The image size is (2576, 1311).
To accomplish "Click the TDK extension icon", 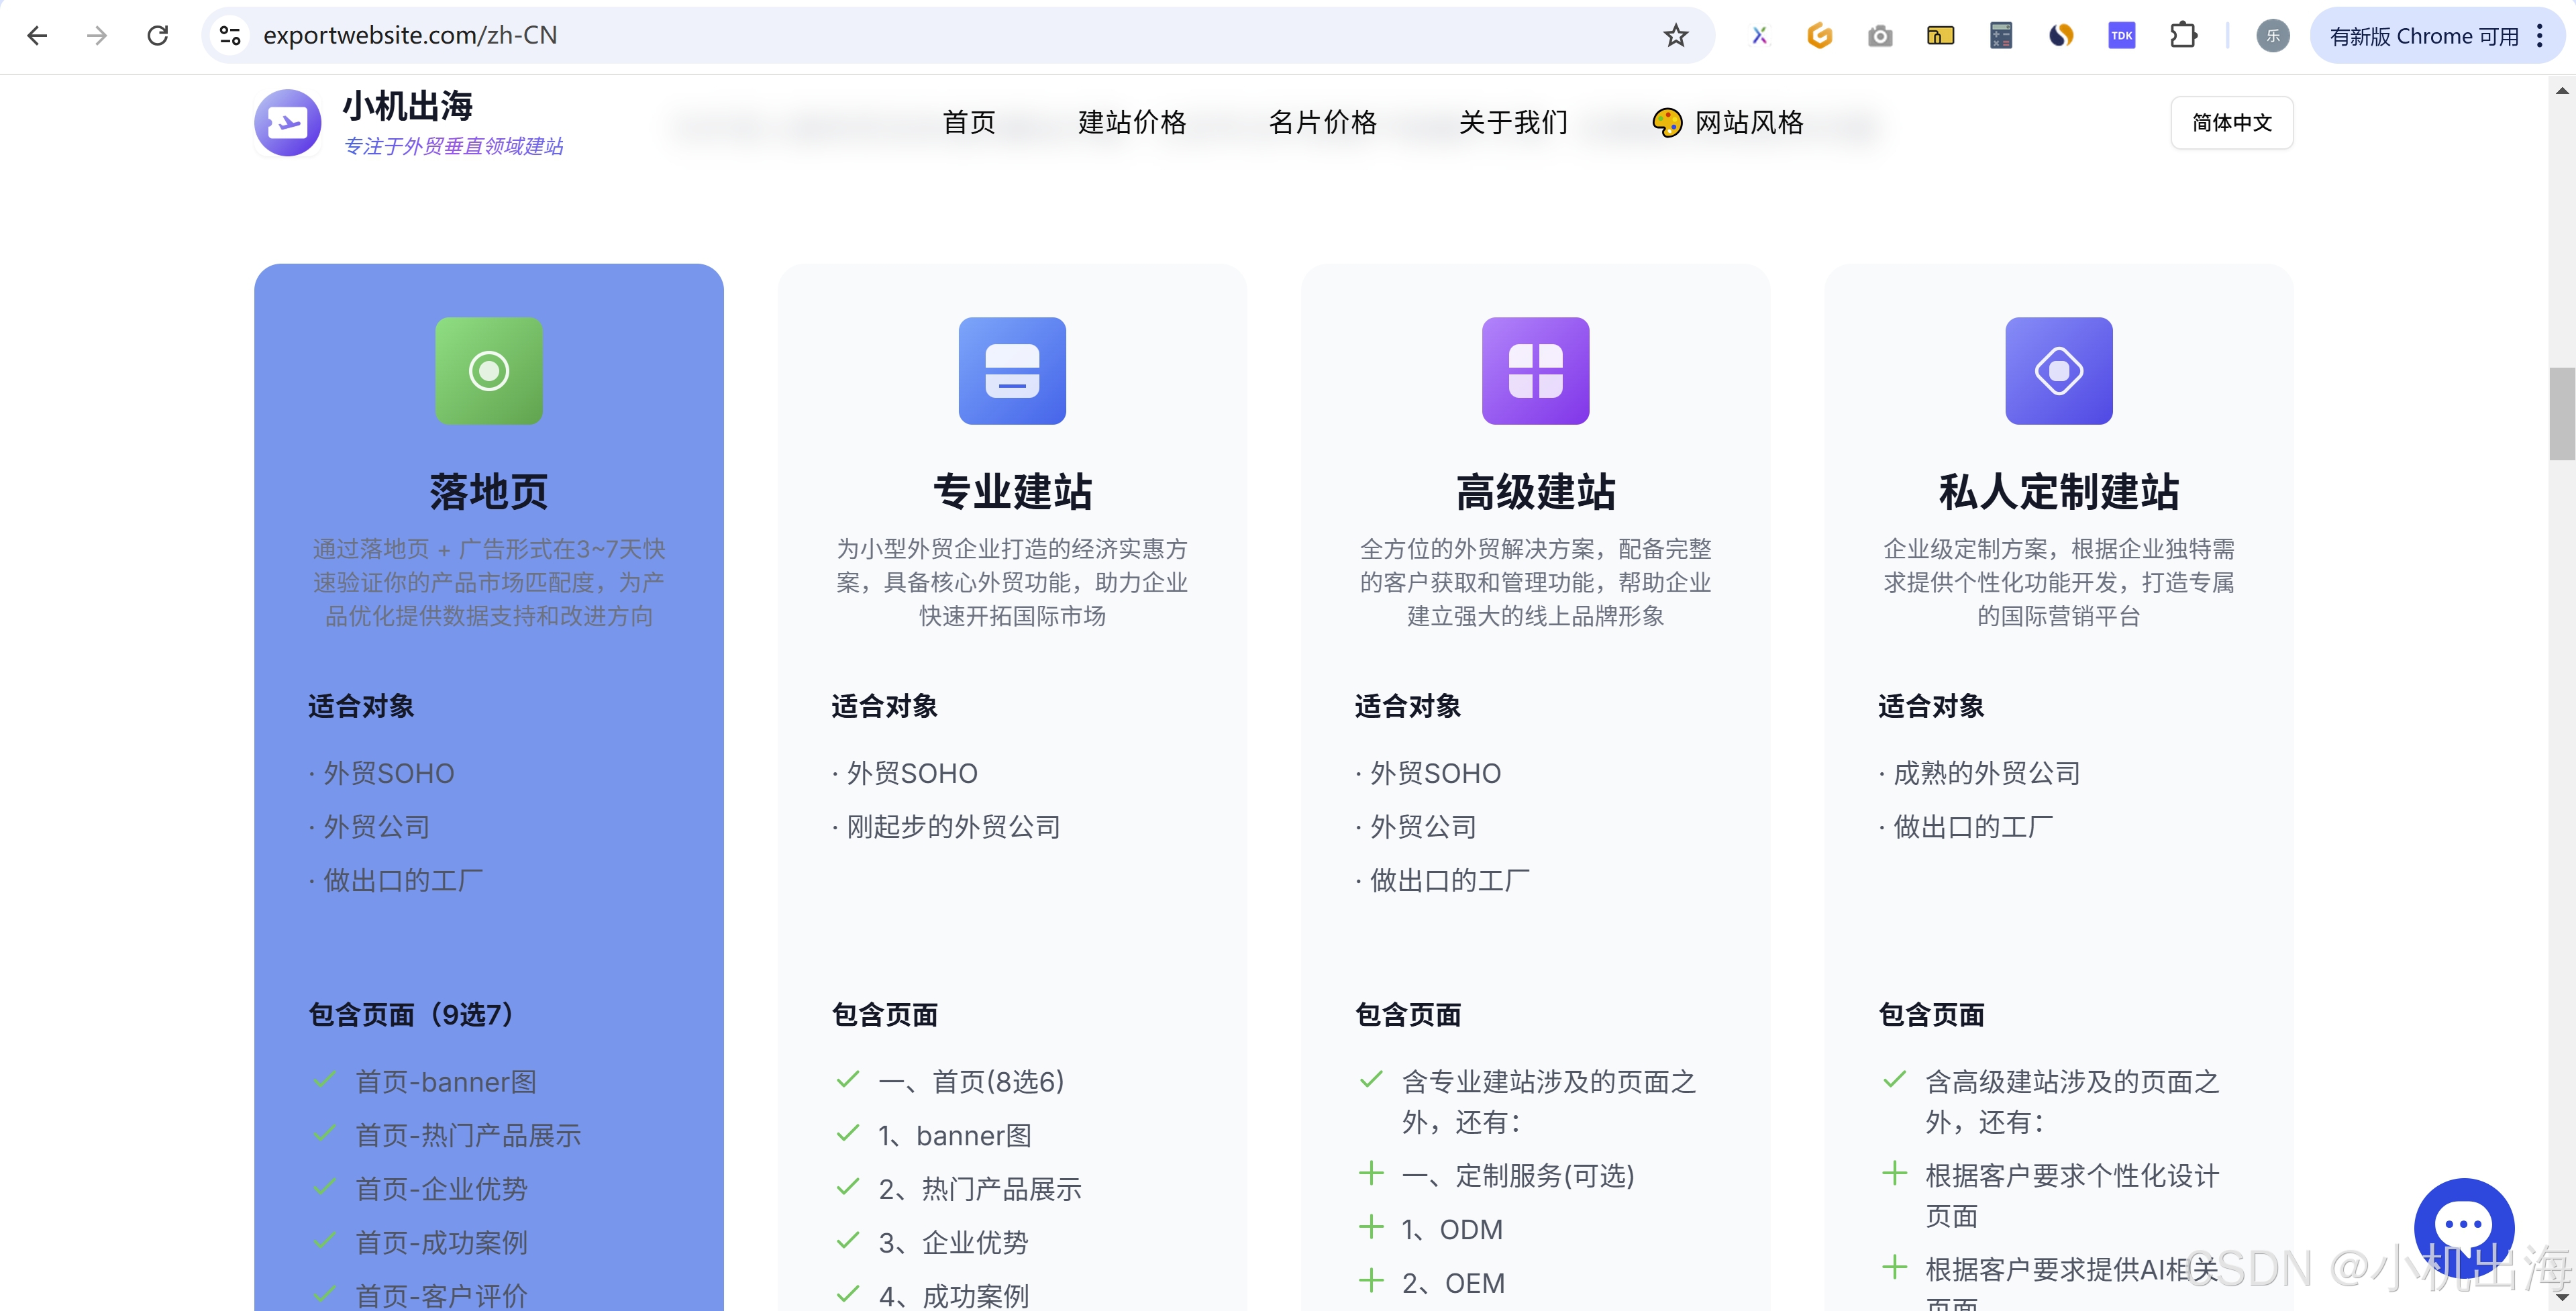I will [2121, 36].
